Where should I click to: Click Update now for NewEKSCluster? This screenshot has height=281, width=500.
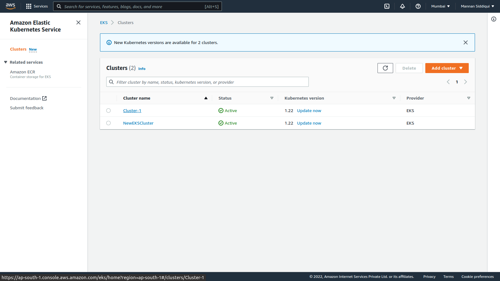(x=309, y=123)
